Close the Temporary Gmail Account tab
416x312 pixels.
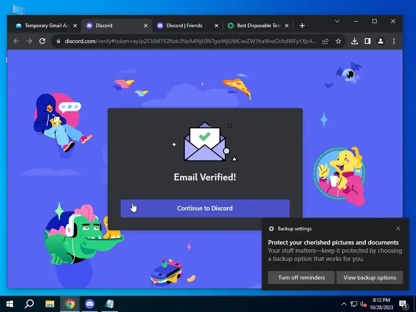tap(75, 26)
